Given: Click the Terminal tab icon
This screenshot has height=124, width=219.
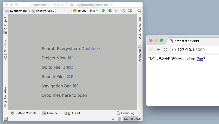Looking at the screenshot, I should coord(44,113).
